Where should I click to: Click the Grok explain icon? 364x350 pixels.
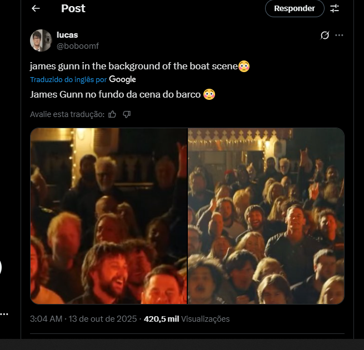coord(325,35)
